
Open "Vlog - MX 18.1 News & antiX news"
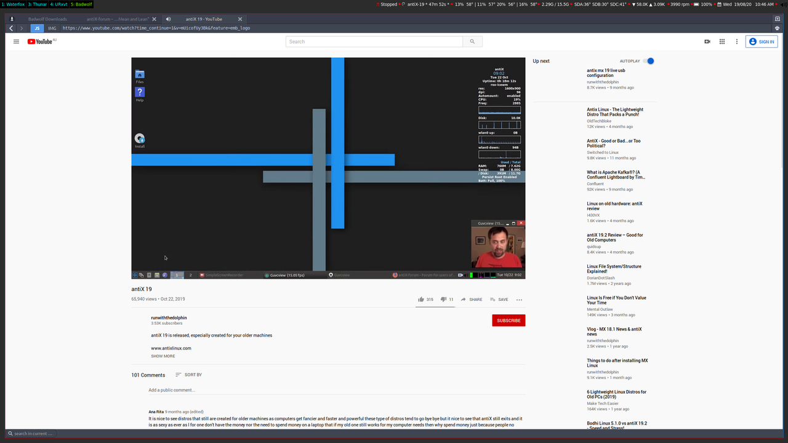[x=614, y=332]
